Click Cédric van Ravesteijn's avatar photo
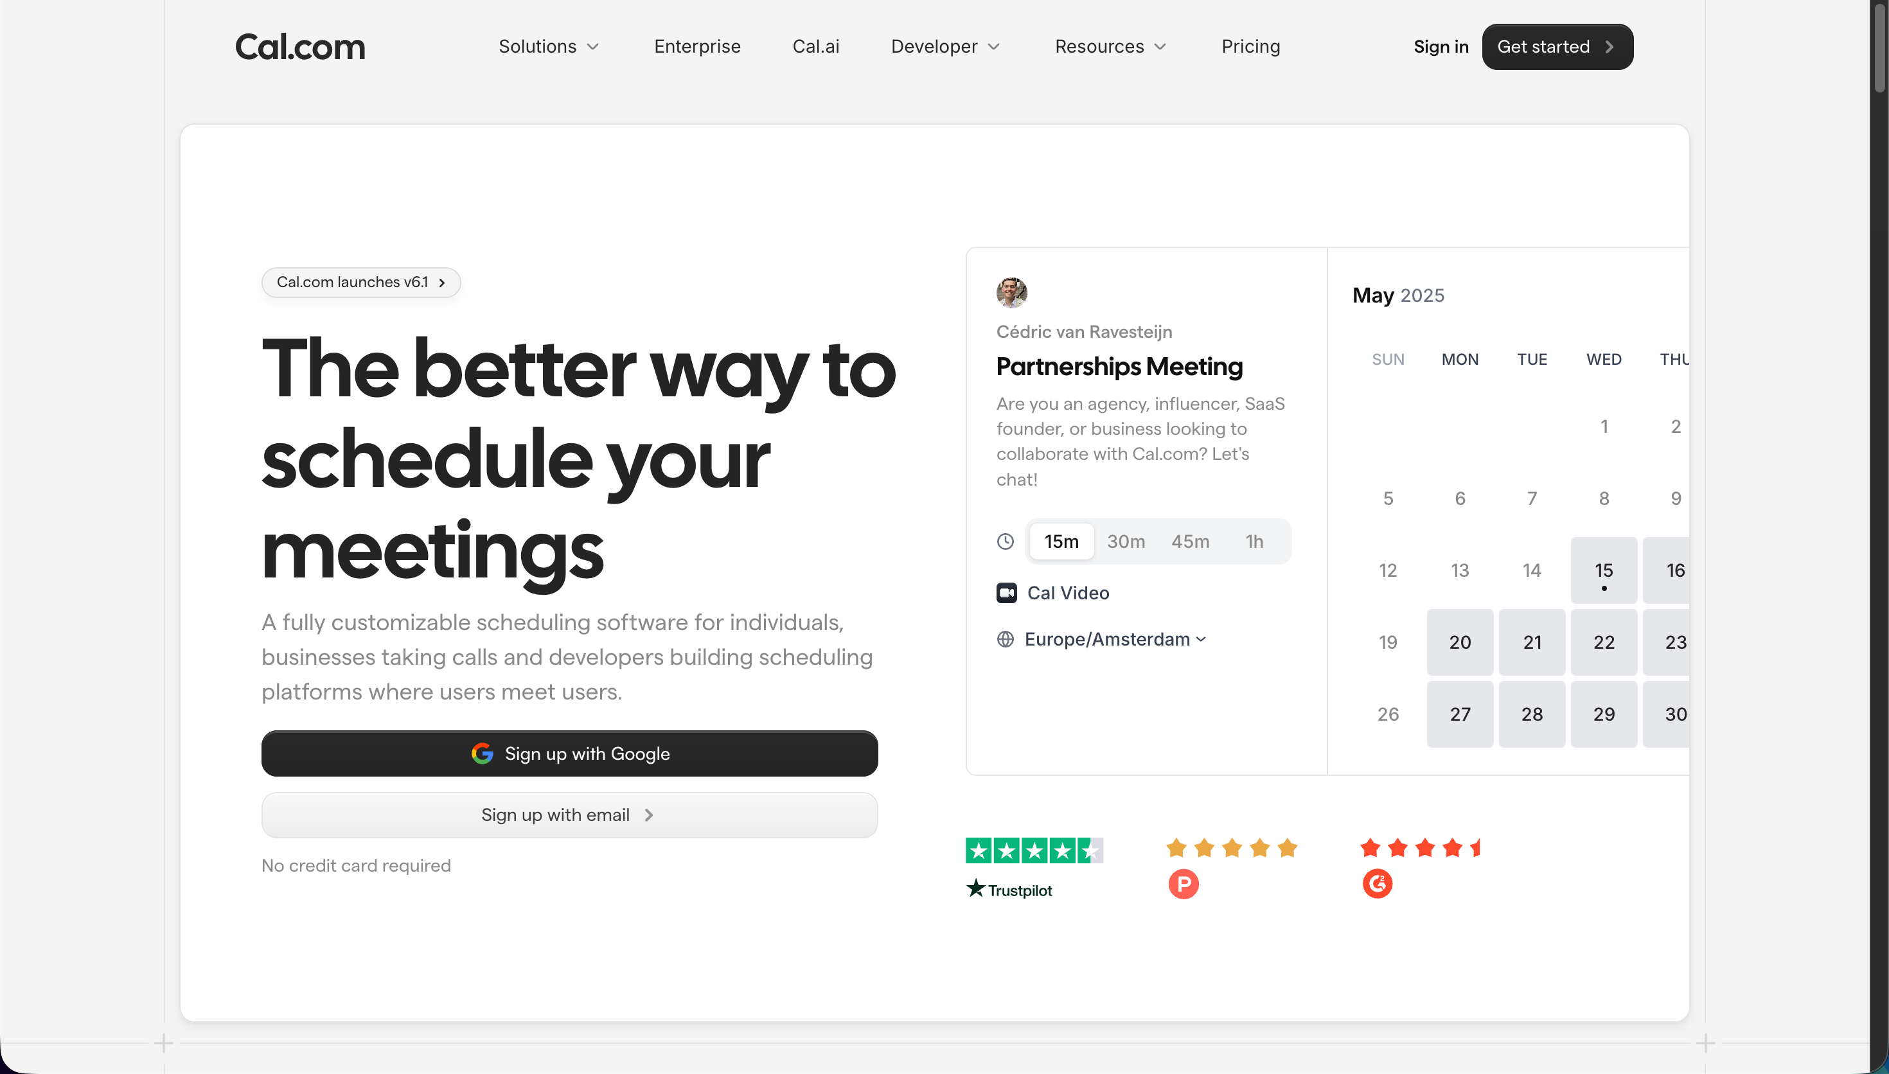This screenshot has height=1074, width=1889. 1011,293
